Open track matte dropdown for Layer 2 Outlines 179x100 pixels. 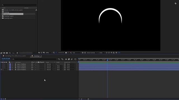point(60,66)
